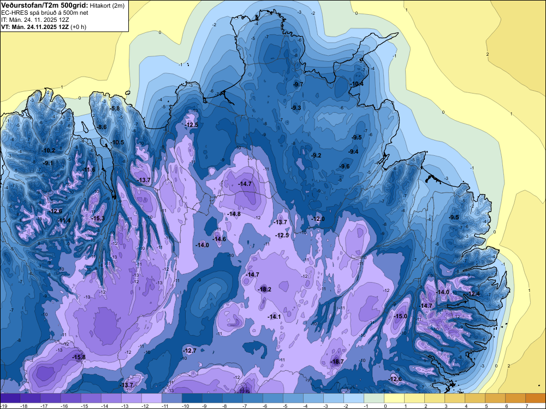This screenshot has width=546, height=409.
Task: Click the valid time line 'VT: Mán. 24.11.2025 12Z (+0 h)'
Action: tap(44, 27)
